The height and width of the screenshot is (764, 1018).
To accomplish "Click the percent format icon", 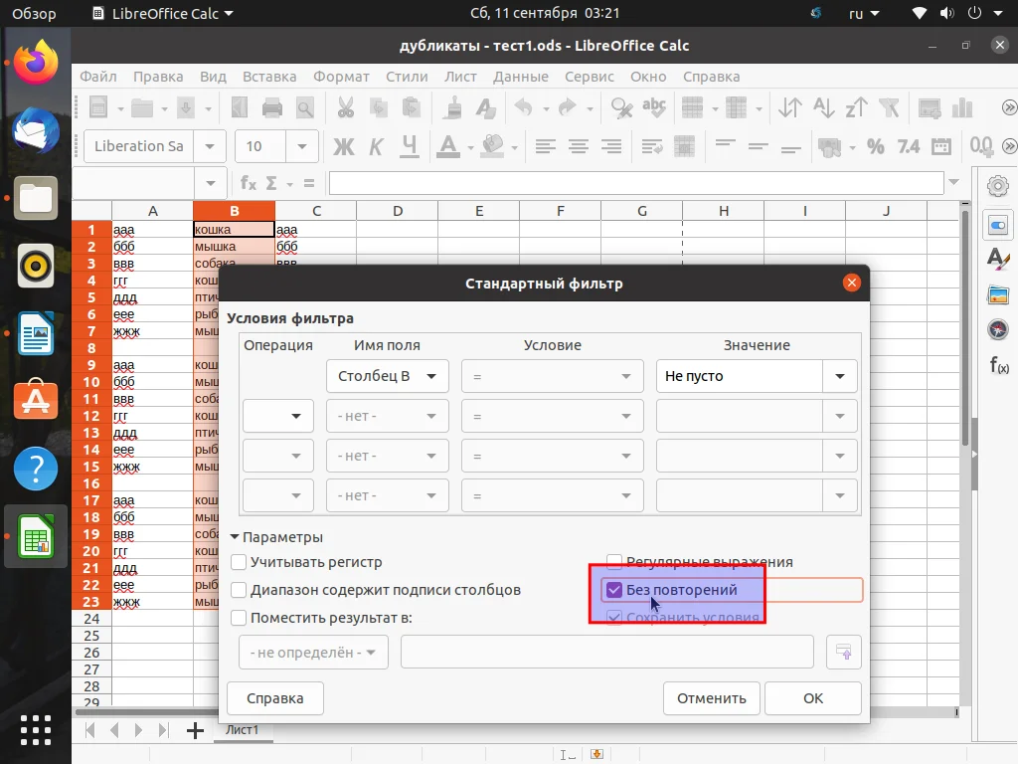I will click(x=875, y=146).
